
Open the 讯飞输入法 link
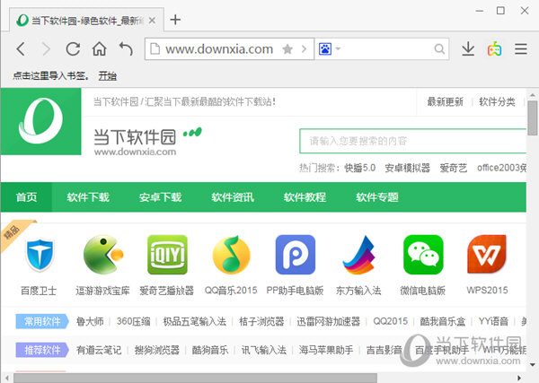click(263, 350)
